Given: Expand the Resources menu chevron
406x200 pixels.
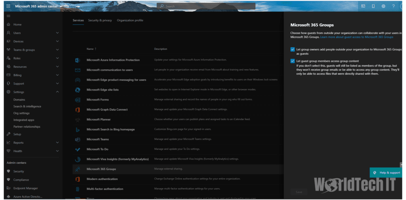Looking at the screenshot, I should click(57, 67).
